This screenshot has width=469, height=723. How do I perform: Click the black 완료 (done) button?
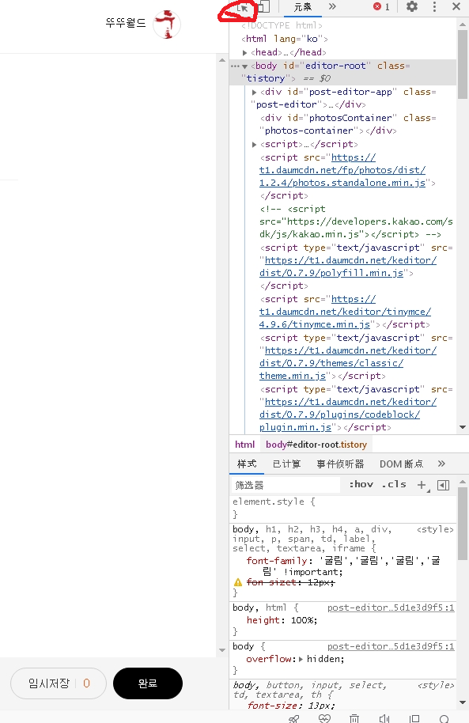coord(148,683)
